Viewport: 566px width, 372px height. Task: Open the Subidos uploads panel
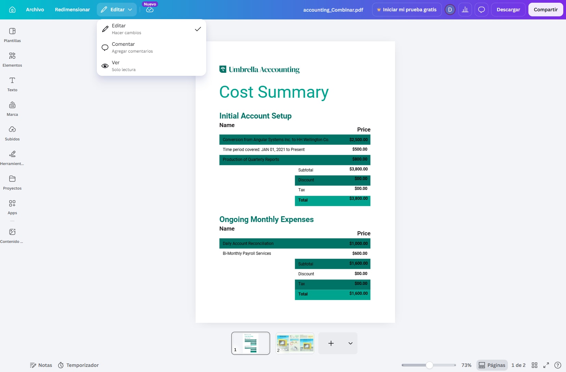click(x=12, y=134)
